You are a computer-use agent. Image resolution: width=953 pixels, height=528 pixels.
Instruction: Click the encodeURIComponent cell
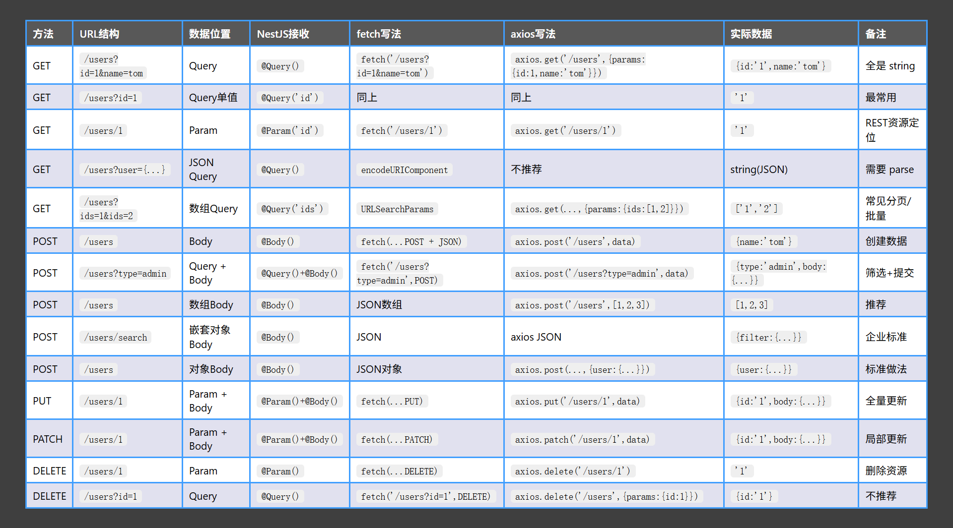coord(427,170)
